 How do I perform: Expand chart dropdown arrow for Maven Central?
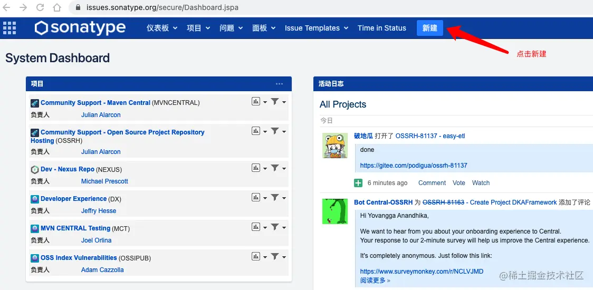click(x=265, y=102)
